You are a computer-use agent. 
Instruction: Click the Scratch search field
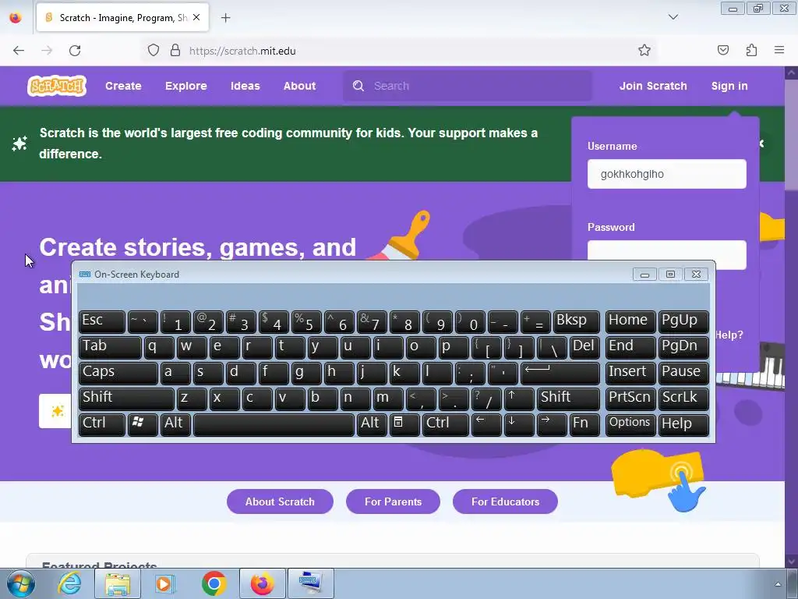468,86
